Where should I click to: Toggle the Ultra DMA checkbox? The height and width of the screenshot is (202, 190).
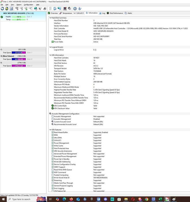tap(53, 138)
